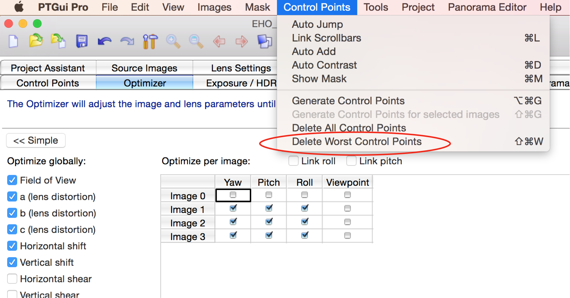Open the Tools menu
The height and width of the screenshot is (298, 570).
(x=376, y=7)
